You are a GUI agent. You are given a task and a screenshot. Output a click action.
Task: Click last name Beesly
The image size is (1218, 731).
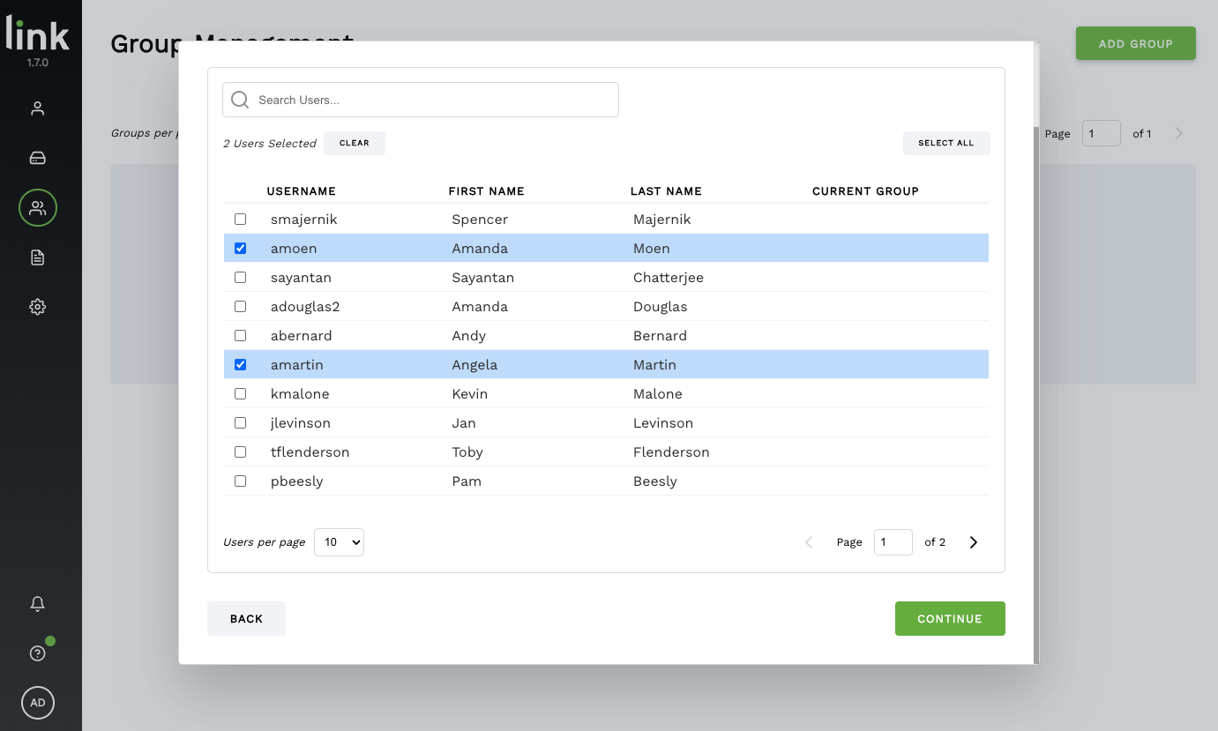[655, 481]
